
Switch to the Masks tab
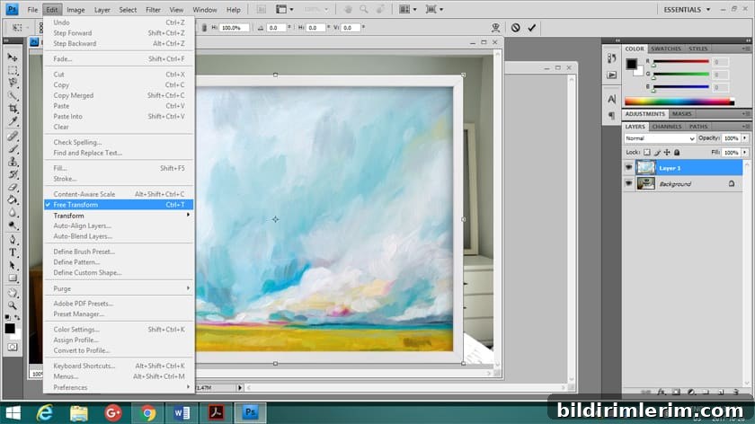(x=682, y=114)
